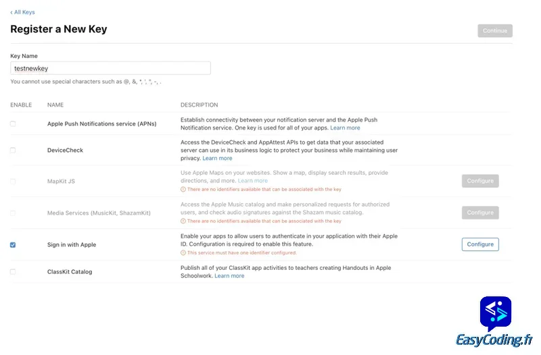Click warning icon under Media Services description

[183, 221]
